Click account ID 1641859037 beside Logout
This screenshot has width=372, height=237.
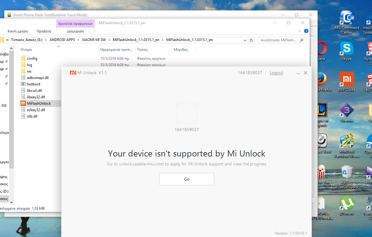pos(250,73)
